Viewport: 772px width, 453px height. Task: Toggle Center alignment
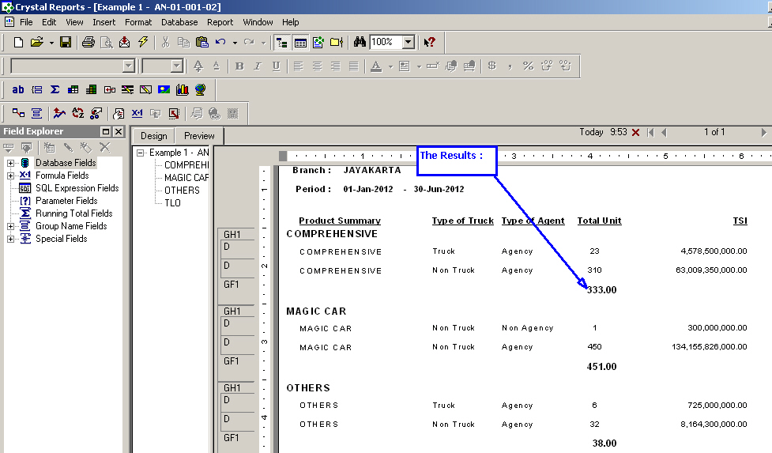317,66
